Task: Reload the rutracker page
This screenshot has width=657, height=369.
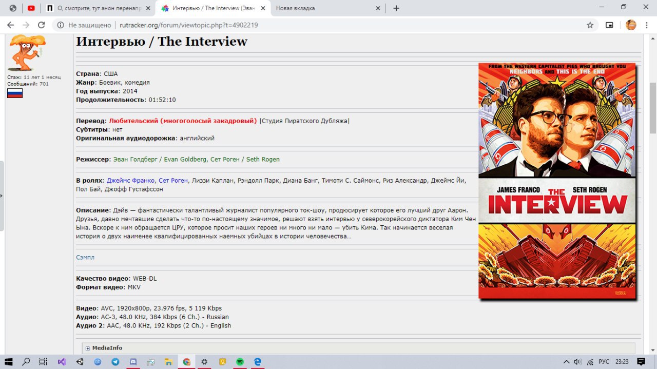Action: [42, 25]
